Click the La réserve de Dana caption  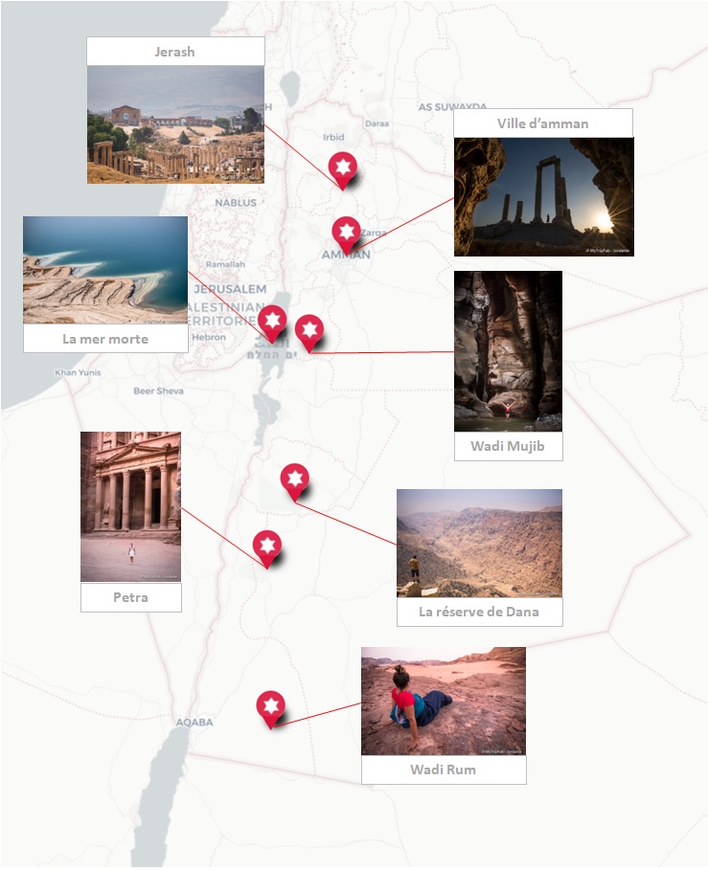(479, 612)
